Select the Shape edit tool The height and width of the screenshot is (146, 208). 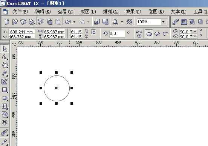pyautogui.click(x=5, y=57)
